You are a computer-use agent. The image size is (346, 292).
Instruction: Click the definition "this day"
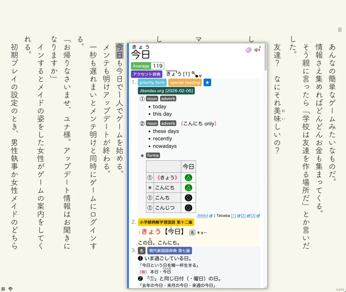point(162,114)
